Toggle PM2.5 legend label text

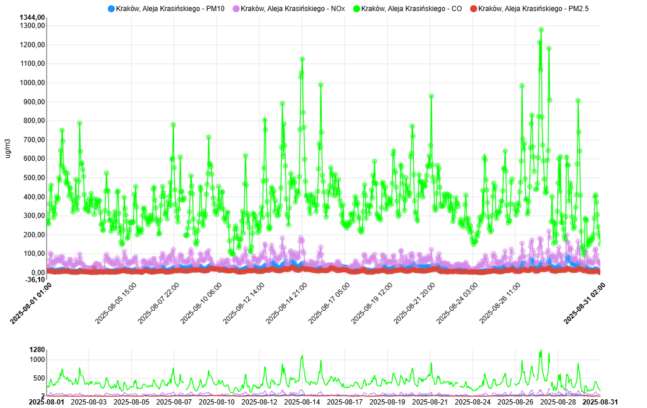click(533, 9)
